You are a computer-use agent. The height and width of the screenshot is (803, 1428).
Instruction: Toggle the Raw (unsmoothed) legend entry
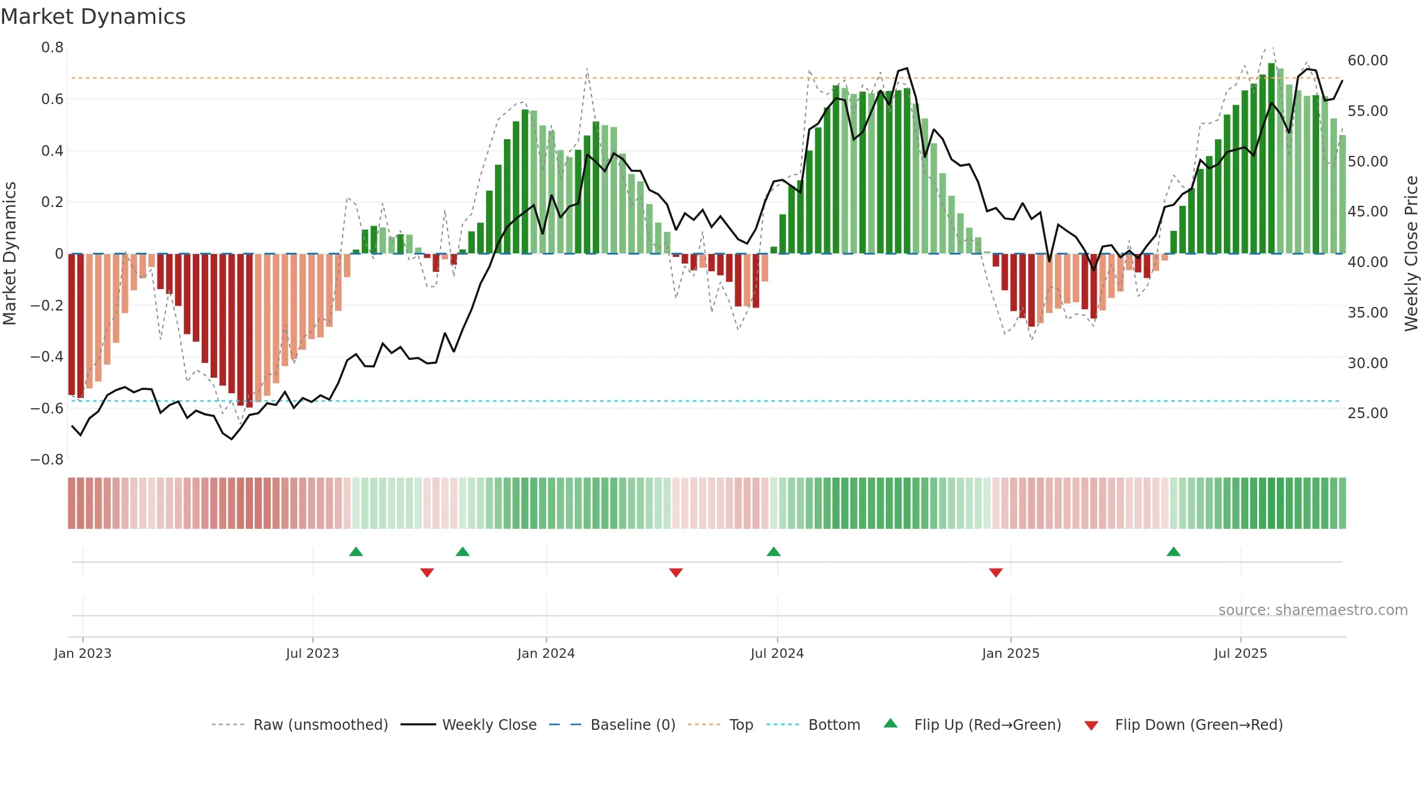click(x=299, y=724)
